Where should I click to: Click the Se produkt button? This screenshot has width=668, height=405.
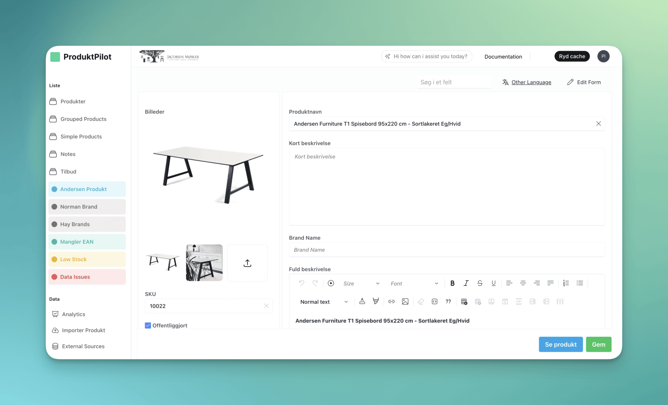[x=560, y=344]
